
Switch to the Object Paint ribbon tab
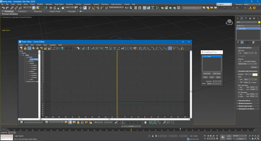tap(55, 11)
